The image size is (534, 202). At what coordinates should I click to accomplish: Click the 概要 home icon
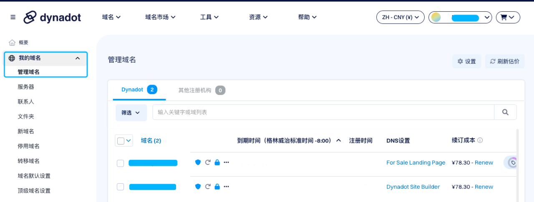pos(12,42)
